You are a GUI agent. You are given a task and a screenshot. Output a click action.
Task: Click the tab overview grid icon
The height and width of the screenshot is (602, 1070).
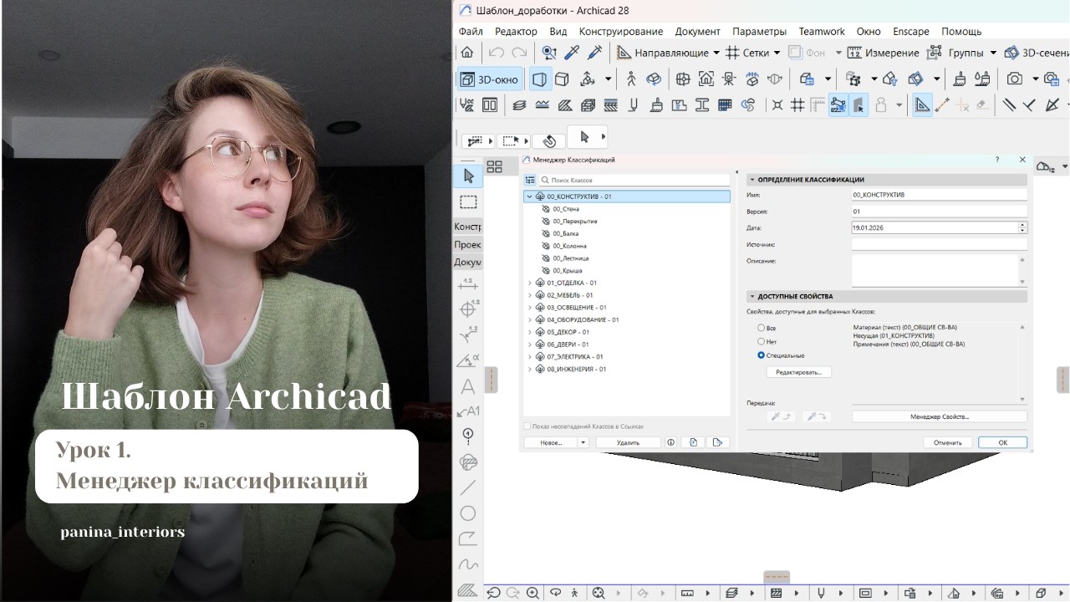(x=495, y=166)
